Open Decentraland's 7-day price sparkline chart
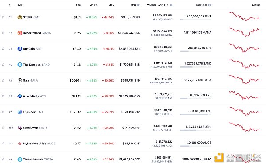Screen dimensions: 266x167 point(244,32)
